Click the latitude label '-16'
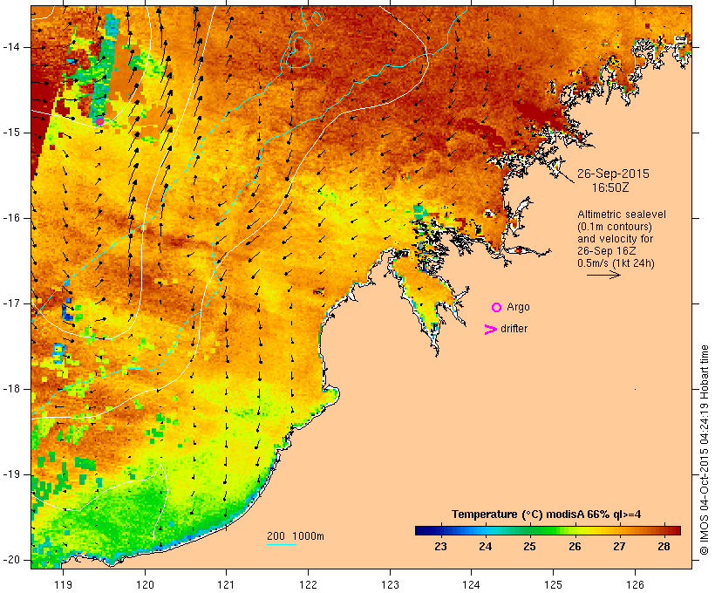715x593 pixels. coord(10,218)
